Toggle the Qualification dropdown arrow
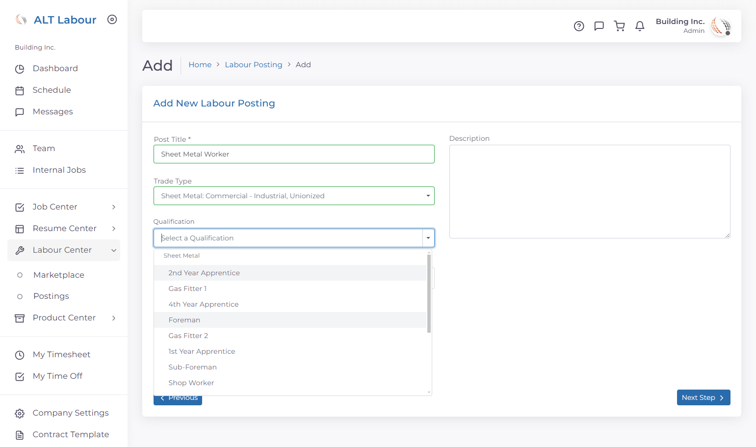The image size is (756, 447). [x=428, y=238]
